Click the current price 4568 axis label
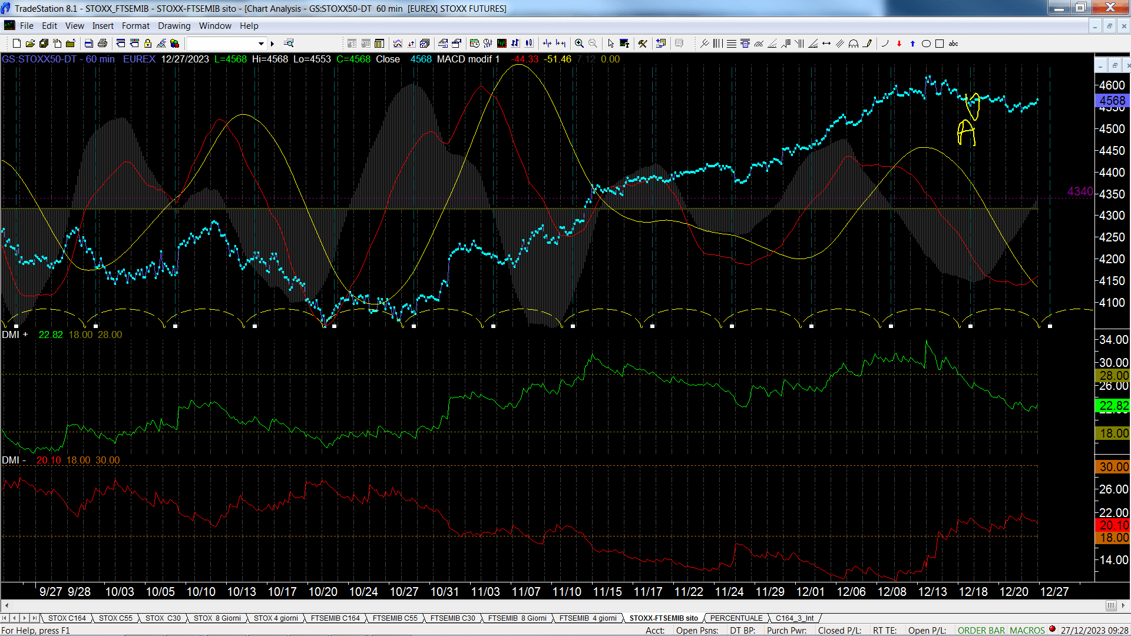This screenshot has width=1131, height=636. tap(1112, 101)
